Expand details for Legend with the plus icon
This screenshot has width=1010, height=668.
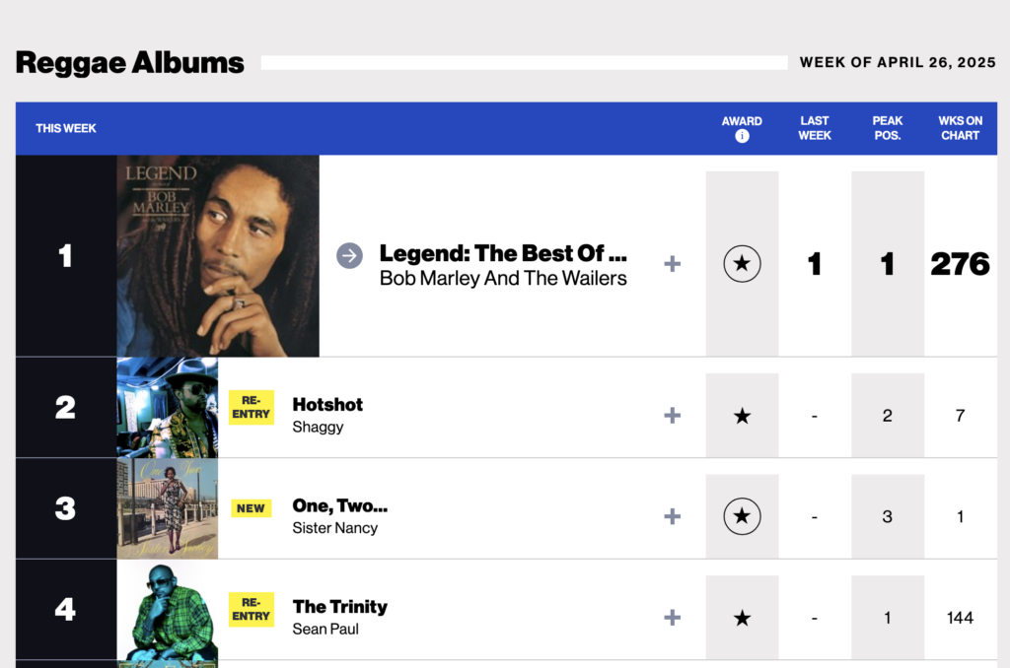click(672, 264)
